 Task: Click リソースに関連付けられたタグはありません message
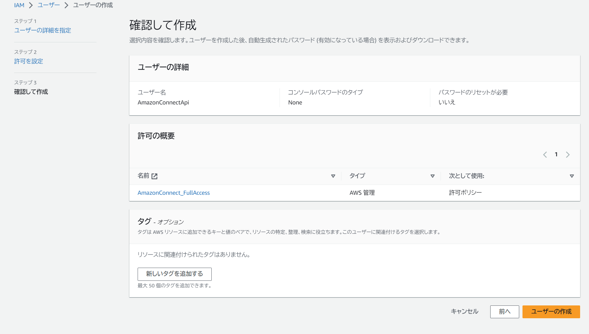(194, 255)
